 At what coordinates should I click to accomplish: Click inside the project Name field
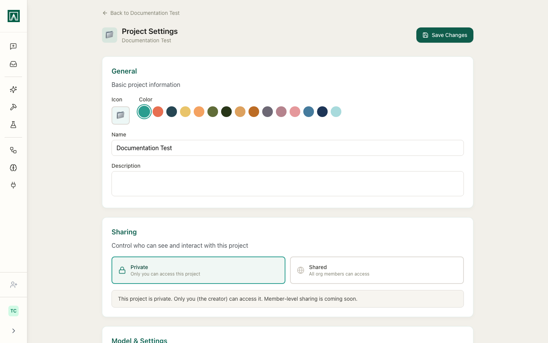[x=287, y=148]
